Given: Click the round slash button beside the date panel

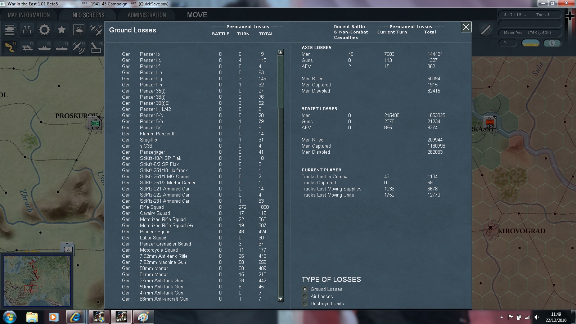Looking at the screenshot, I should tap(486, 30).
